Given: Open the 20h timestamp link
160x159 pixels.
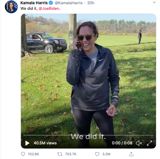Looking at the screenshot, I should tap(91, 3).
